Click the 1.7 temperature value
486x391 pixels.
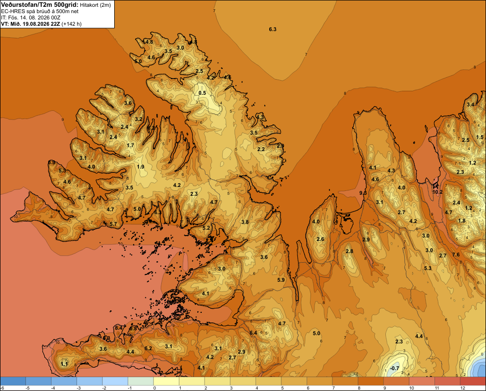(x=130, y=145)
